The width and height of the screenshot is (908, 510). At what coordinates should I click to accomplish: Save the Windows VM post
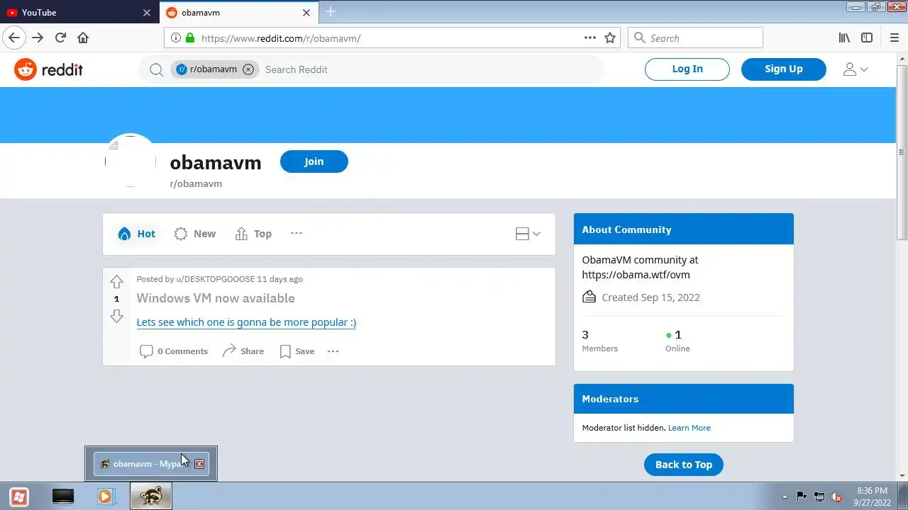point(297,351)
